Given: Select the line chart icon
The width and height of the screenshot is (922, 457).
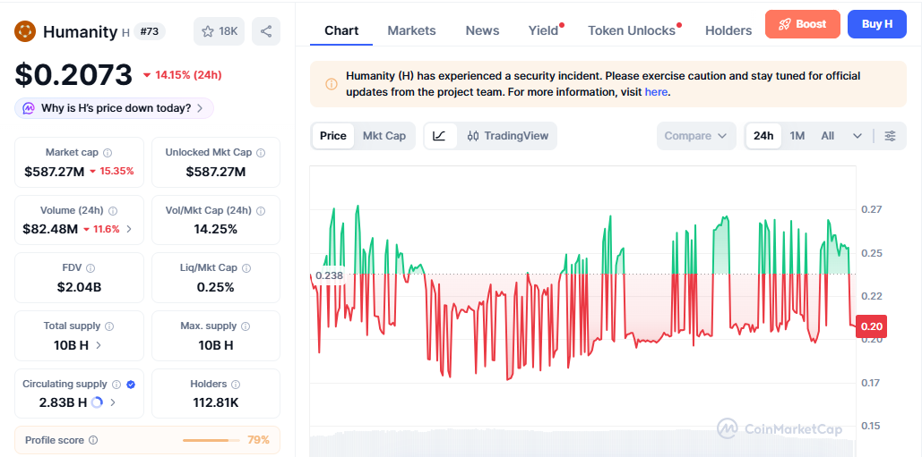Looking at the screenshot, I should point(439,136).
